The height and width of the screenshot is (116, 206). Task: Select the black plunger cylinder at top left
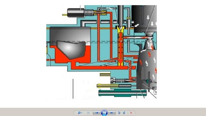pyautogui.click(x=76, y=13)
